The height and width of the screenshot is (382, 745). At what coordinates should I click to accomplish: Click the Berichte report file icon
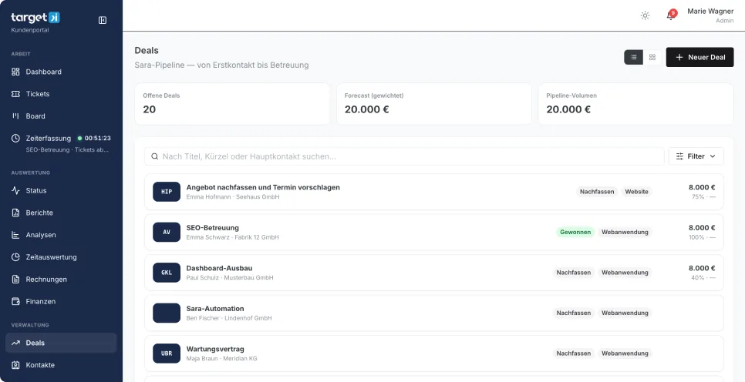15,213
